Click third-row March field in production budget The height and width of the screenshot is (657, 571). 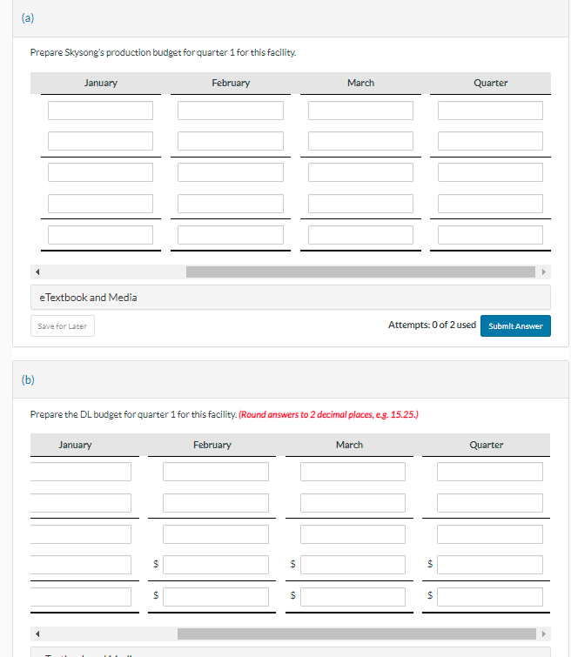click(x=360, y=172)
